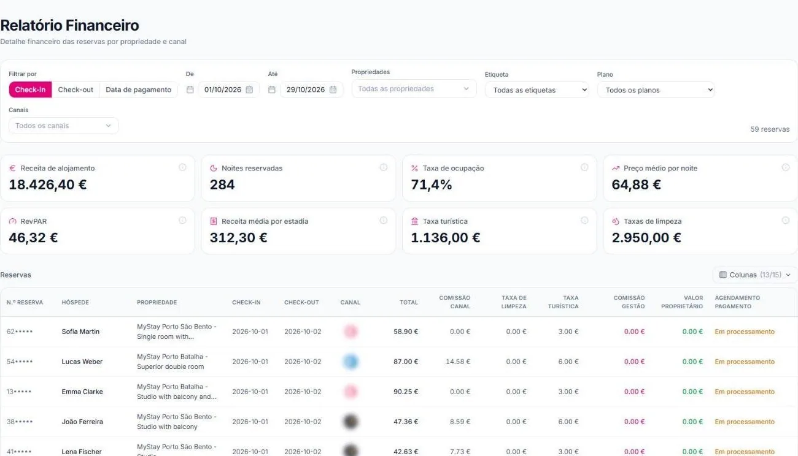The image size is (798, 456).
Task: Click the channel icon in Lucas Weber row
Action: (x=351, y=362)
